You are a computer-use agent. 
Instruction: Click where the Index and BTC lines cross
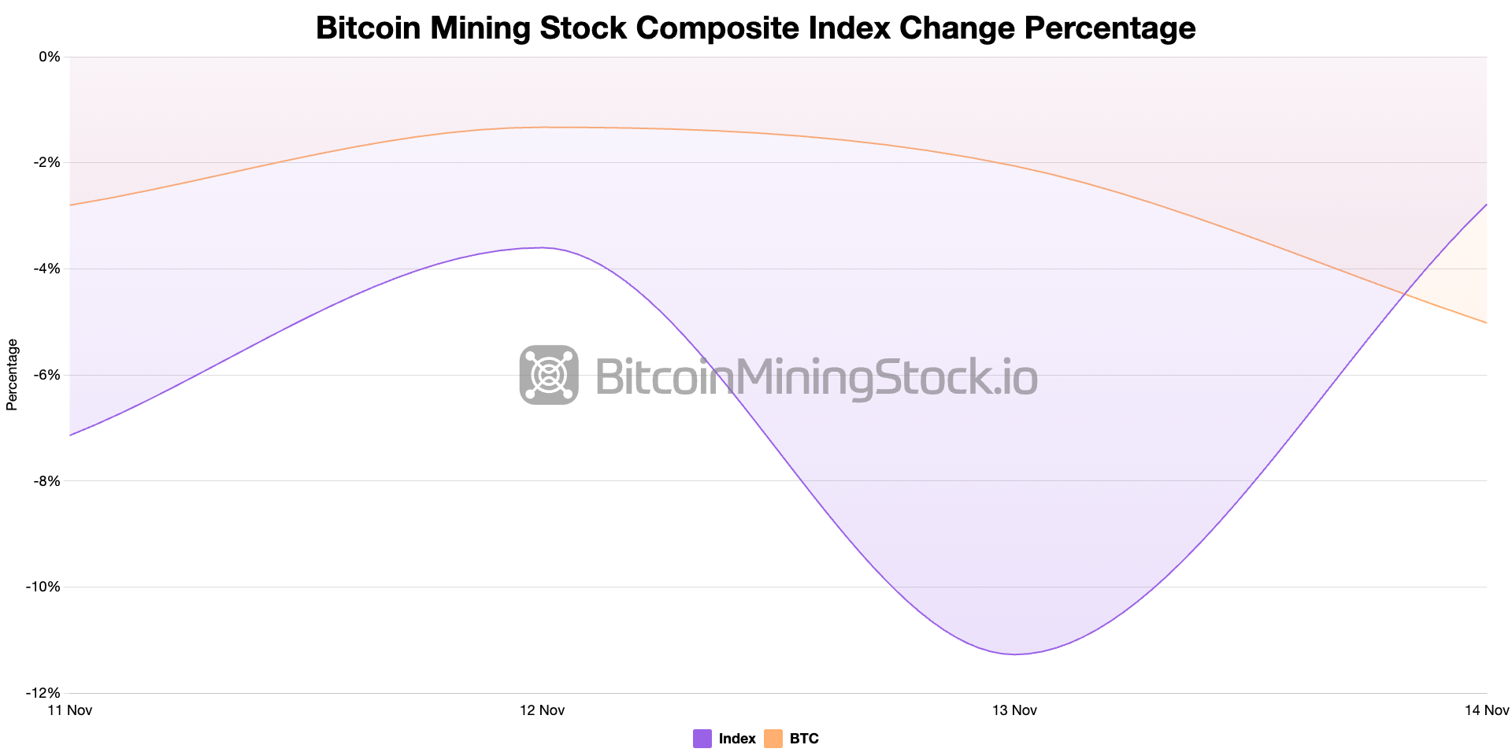click(x=1404, y=293)
